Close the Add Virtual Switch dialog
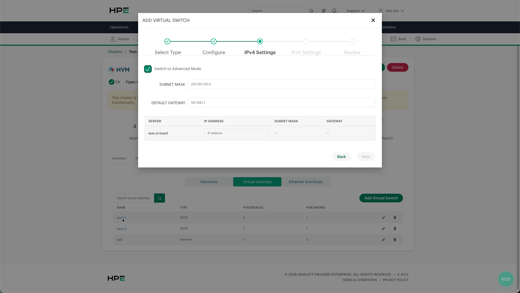 pos(373,20)
